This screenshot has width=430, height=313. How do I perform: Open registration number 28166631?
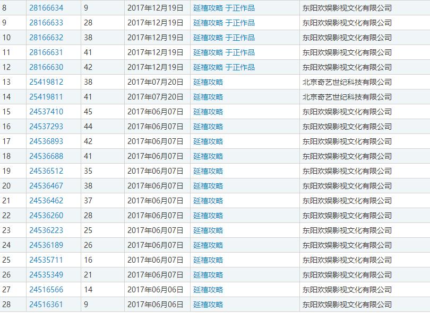46,52
